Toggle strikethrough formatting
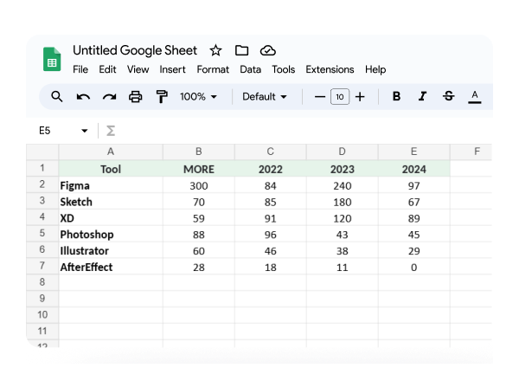 (x=448, y=96)
